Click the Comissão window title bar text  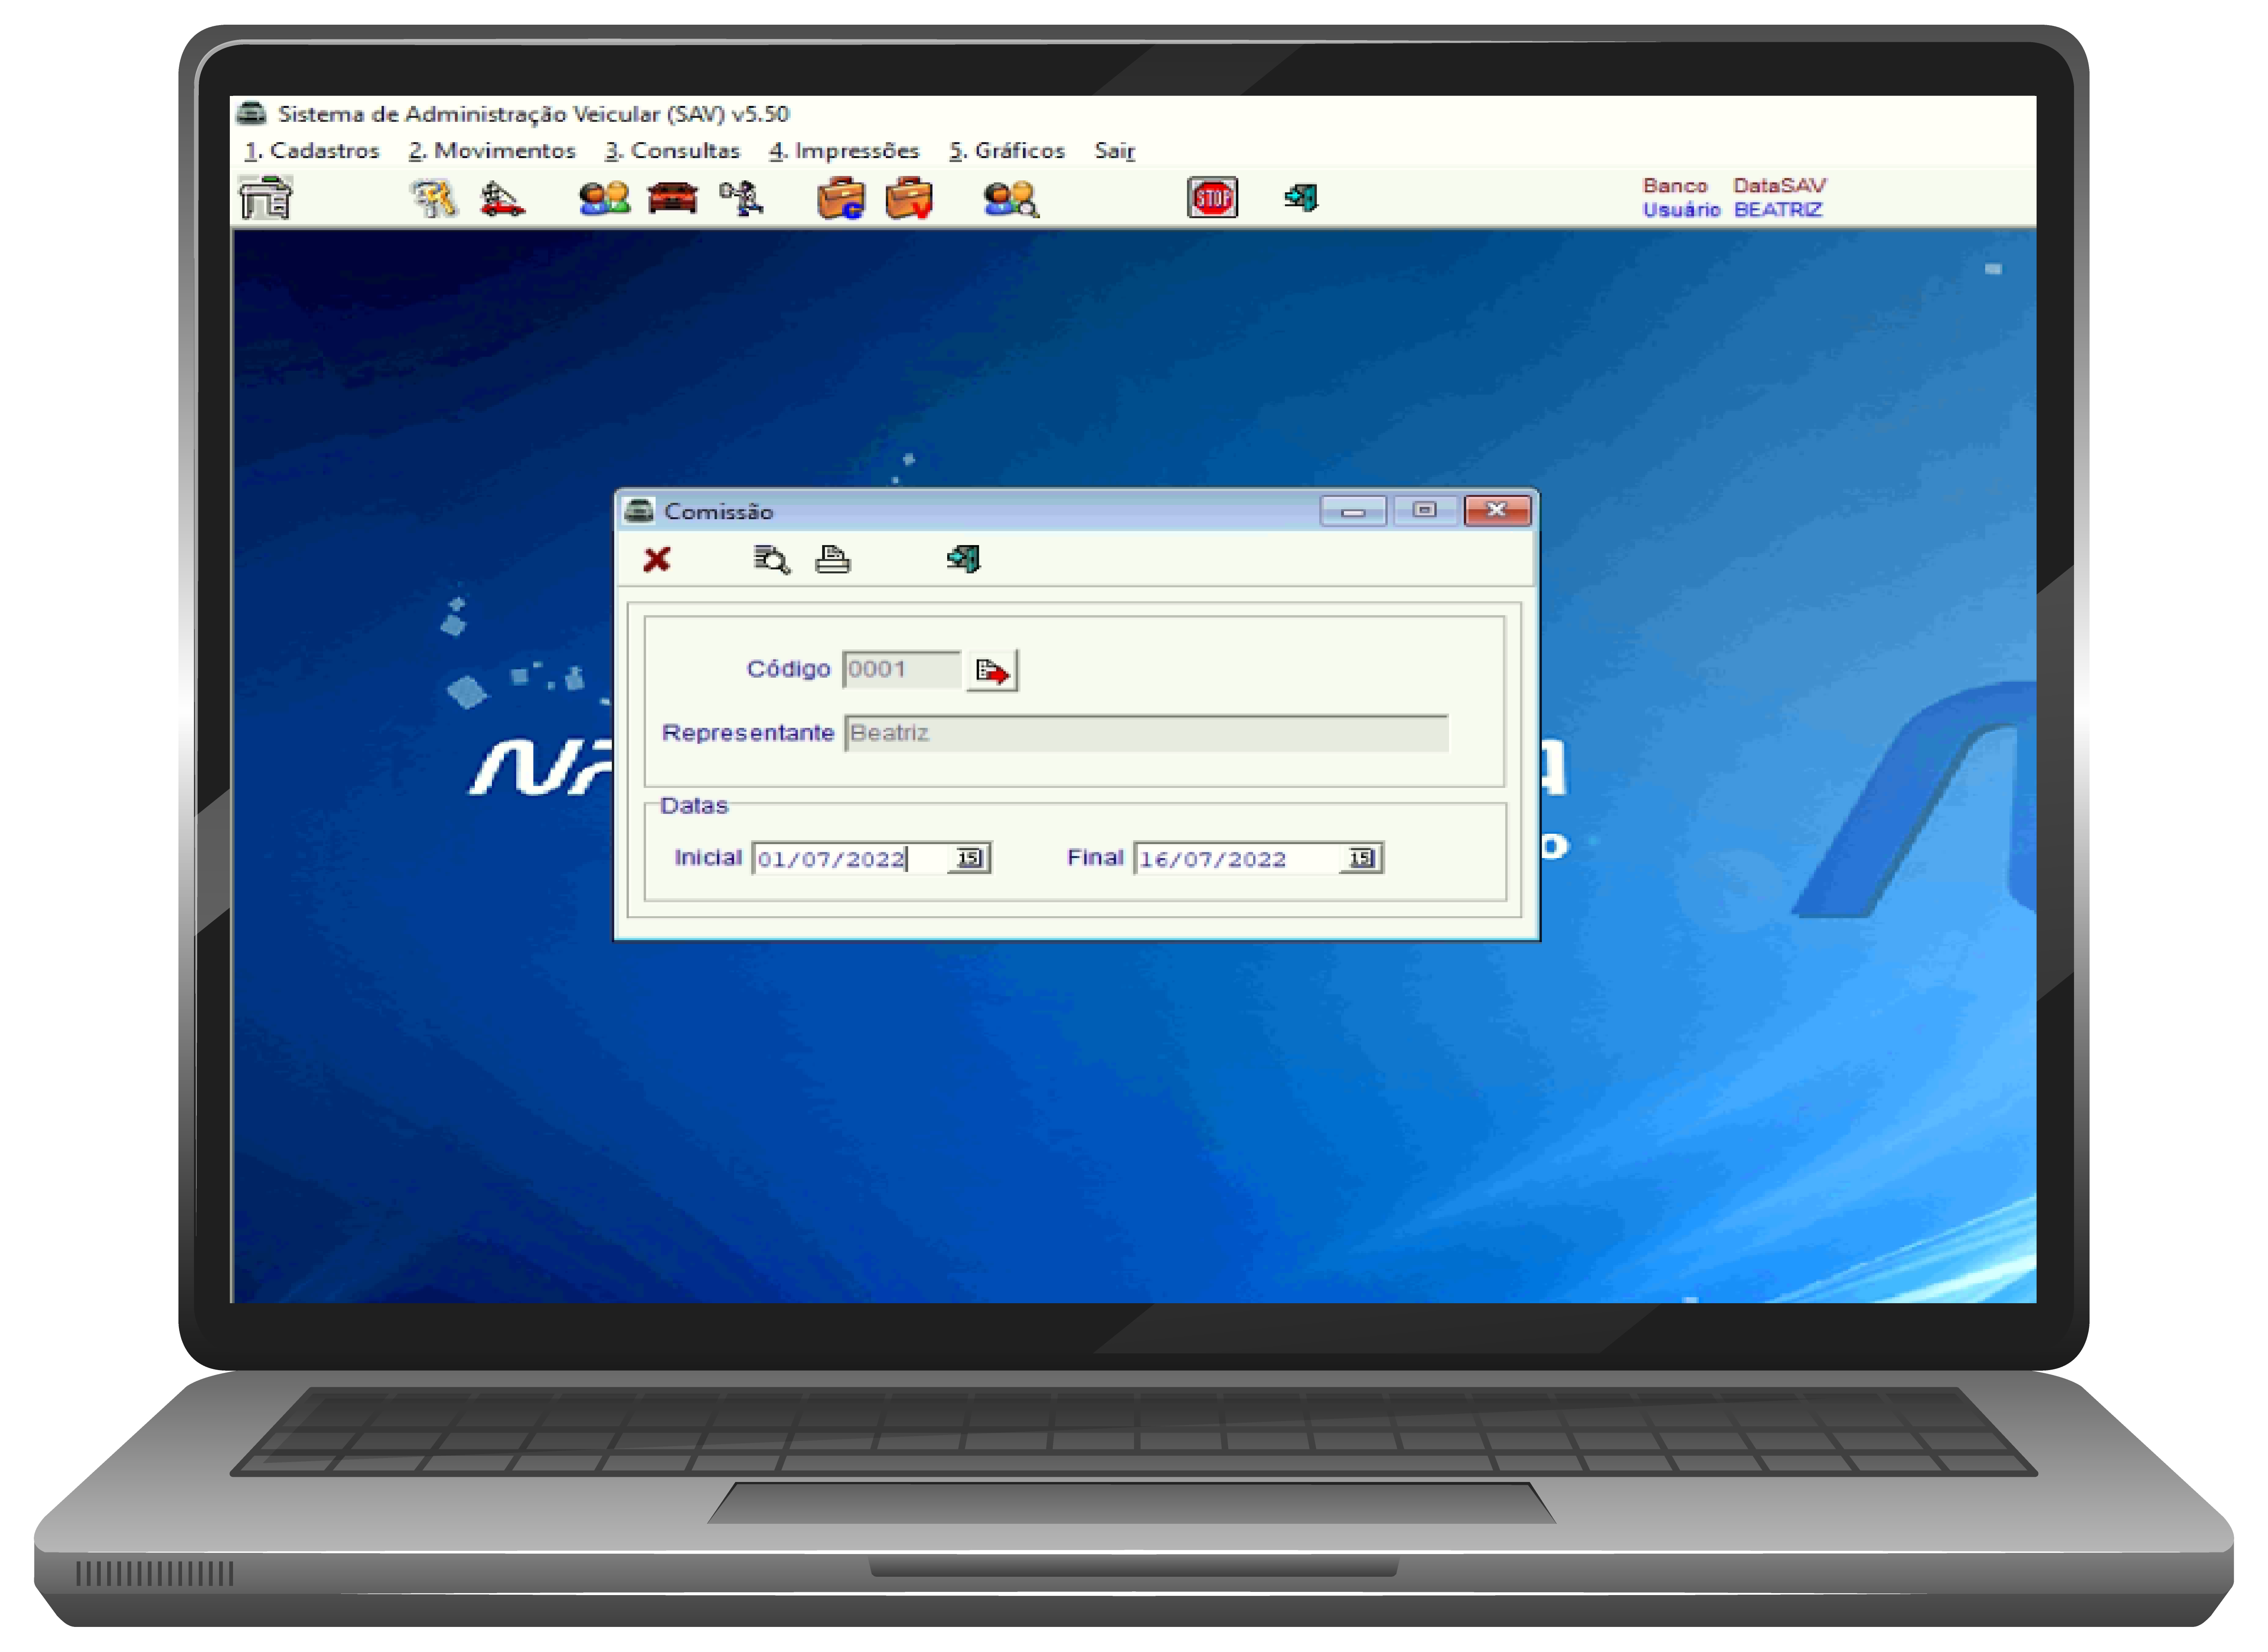(x=718, y=512)
